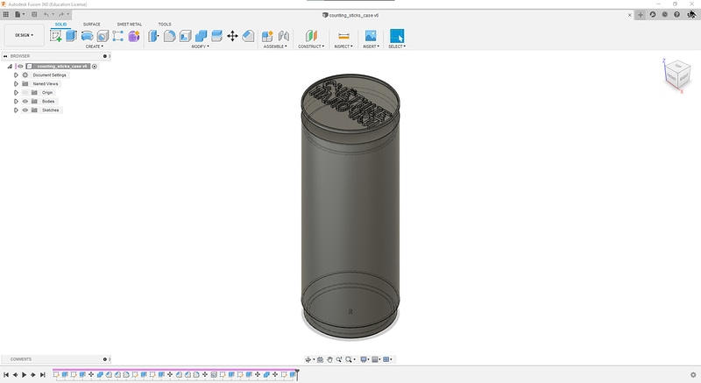
Task: Select the Hole tool
Action: pyautogui.click(x=103, y=36)
